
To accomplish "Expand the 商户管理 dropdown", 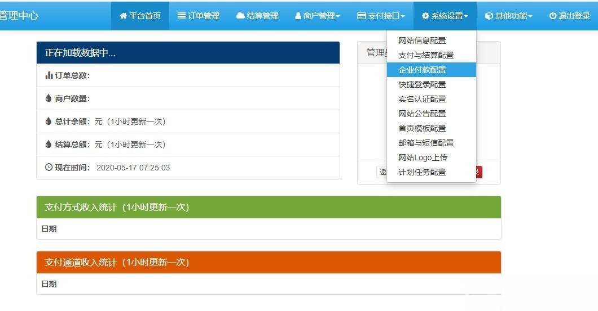I will (x=317, y=16).
